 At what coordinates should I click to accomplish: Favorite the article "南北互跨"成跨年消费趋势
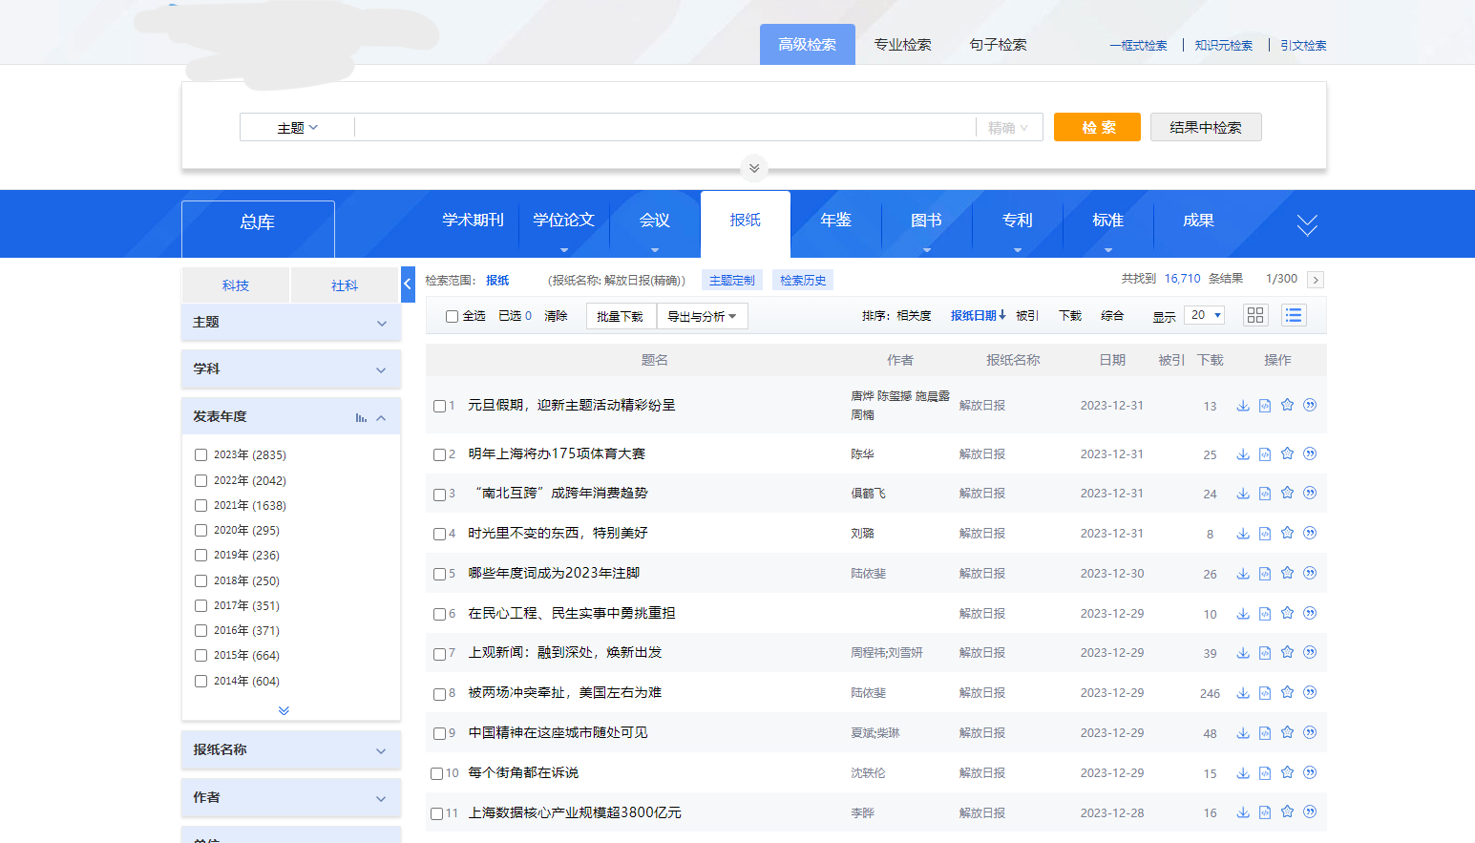(x=1287, y=493)
